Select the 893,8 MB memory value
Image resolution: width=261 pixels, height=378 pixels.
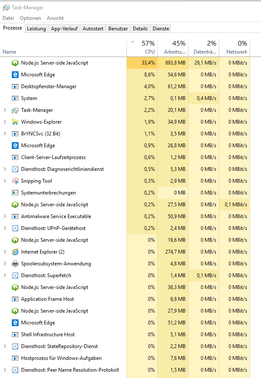click(x=173, y=63)
